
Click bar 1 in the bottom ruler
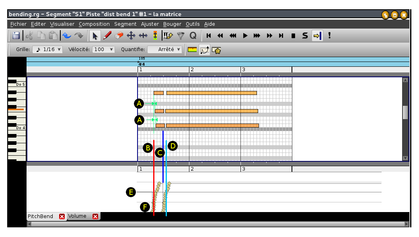pos(141,169)
